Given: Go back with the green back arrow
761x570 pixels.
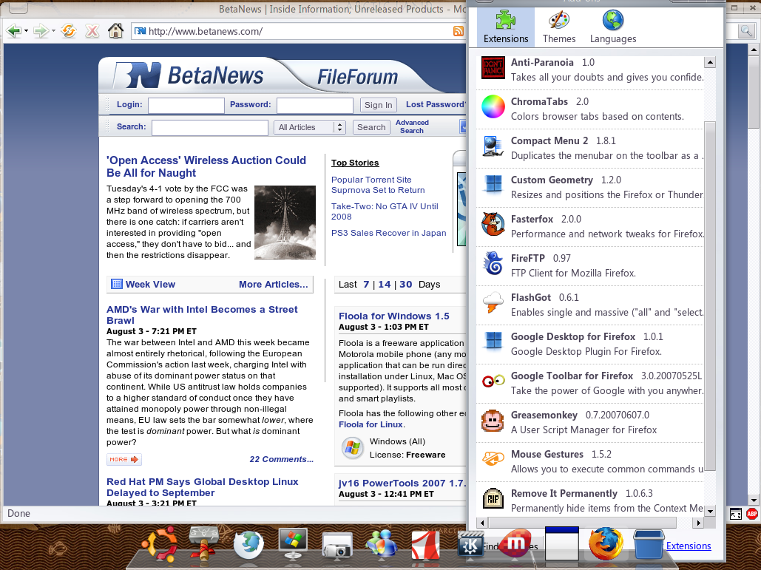Looking at the screenshot, I should tap(13, 32).
